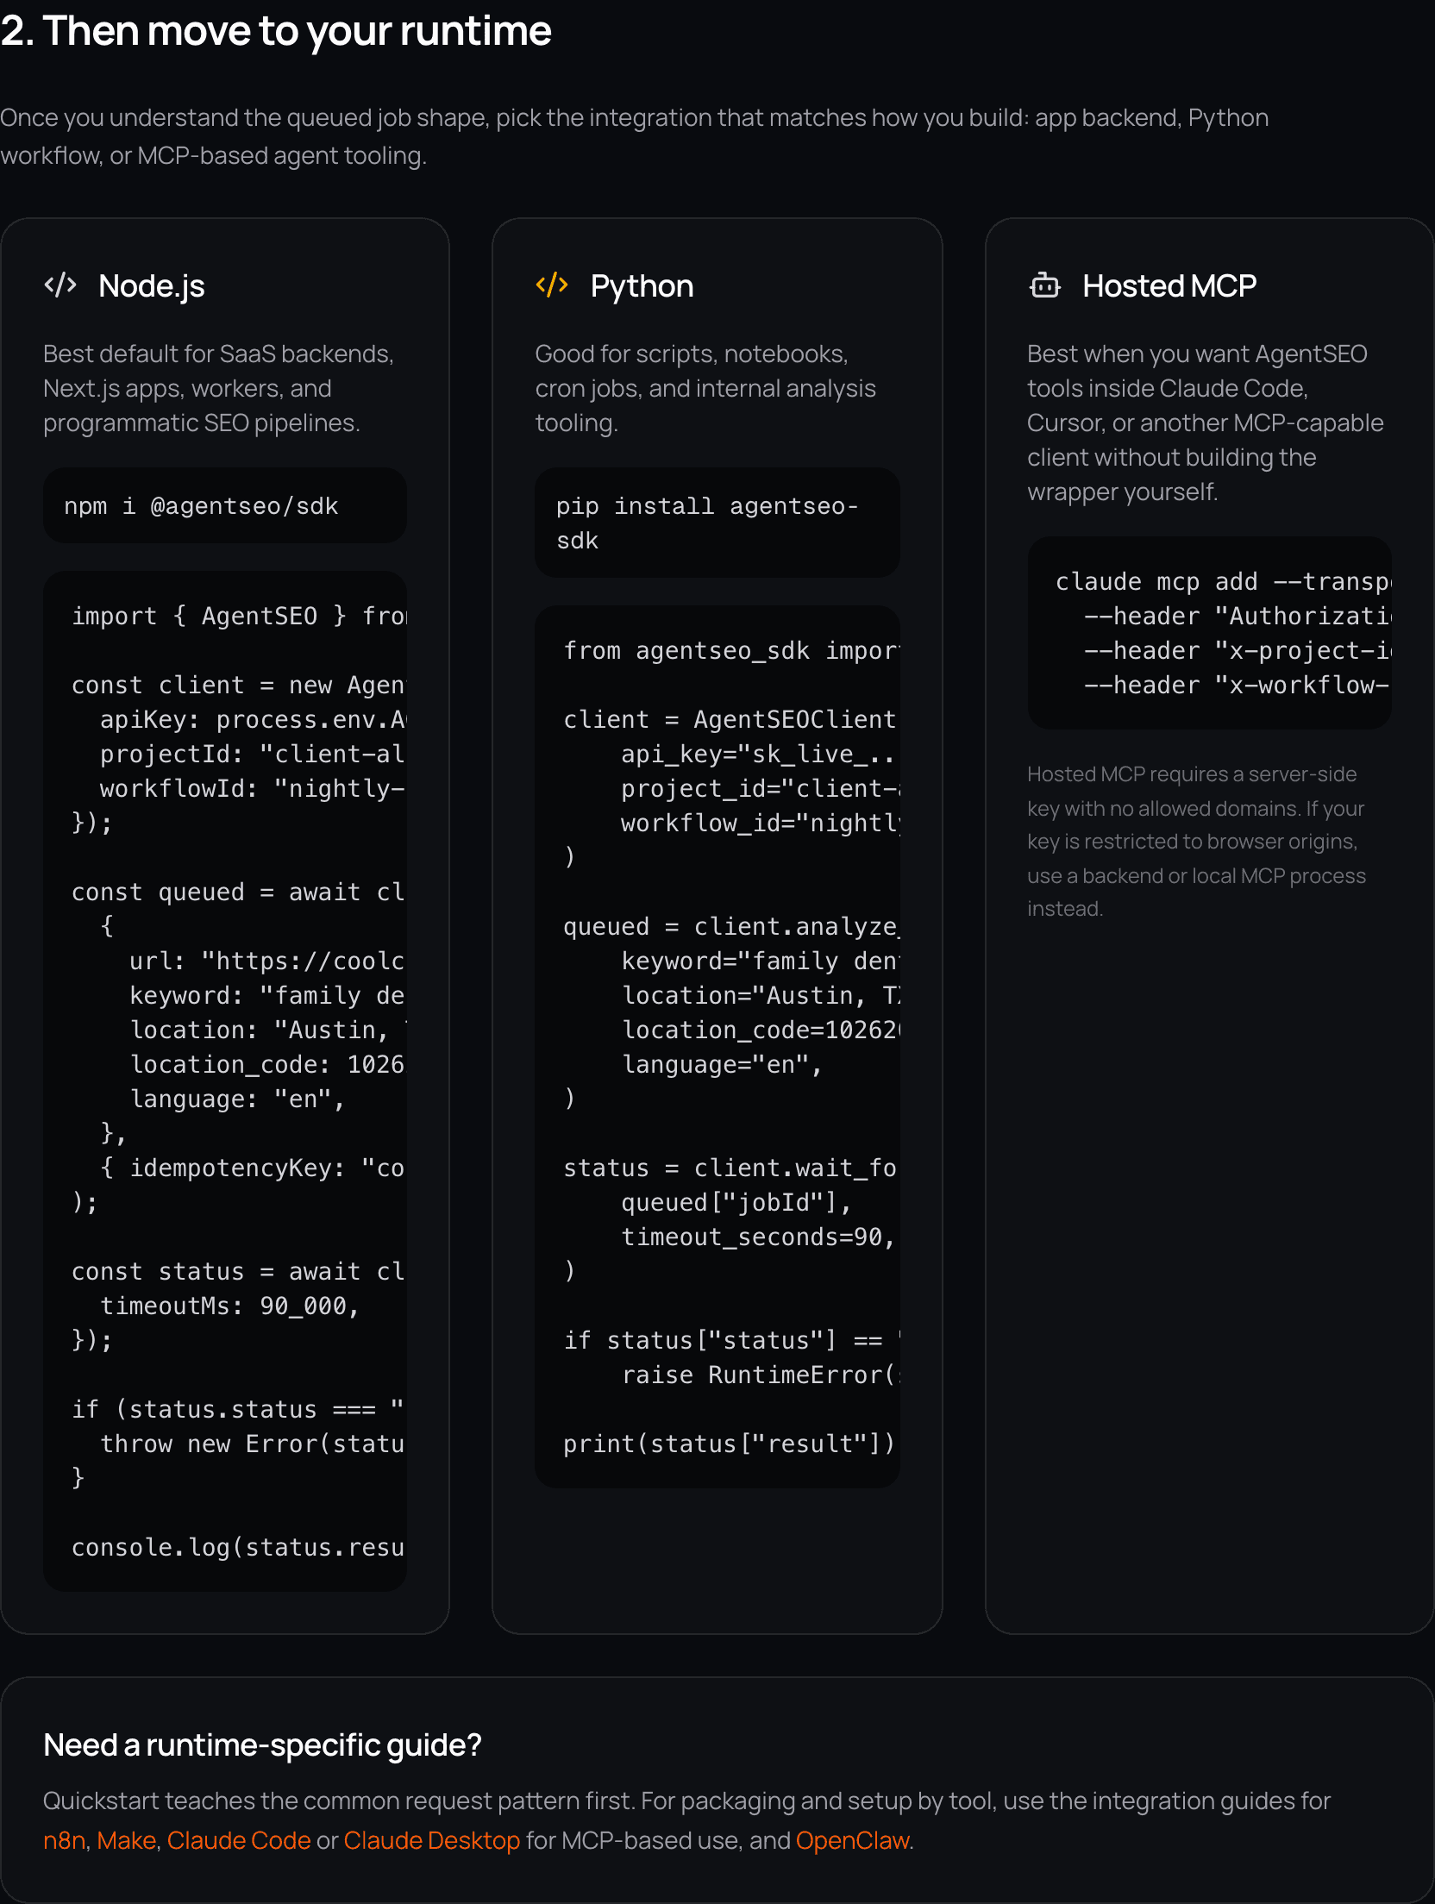Click the 'queued["jobId"],' code line
This screenshot has height=1904, width=1435.
(x=736, y=1202)
